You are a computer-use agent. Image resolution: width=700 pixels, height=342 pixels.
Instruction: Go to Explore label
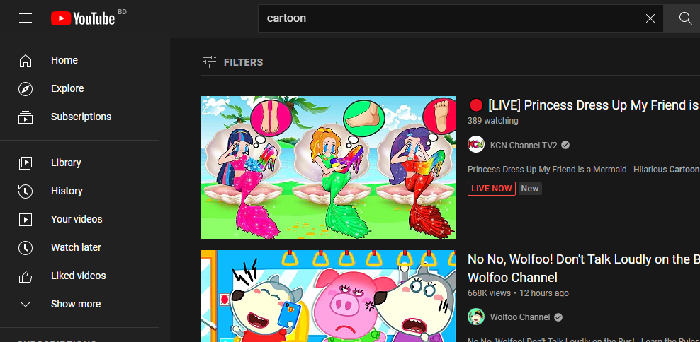pos(67,88)
